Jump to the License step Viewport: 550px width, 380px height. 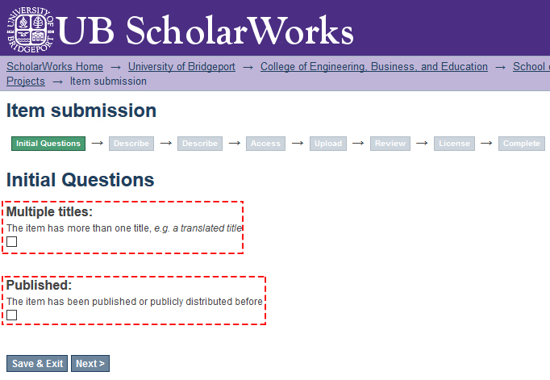coord(454,144)
